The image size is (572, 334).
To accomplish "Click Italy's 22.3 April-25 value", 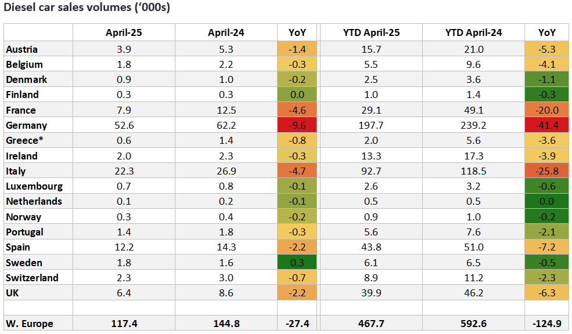I will coord(124,171).
